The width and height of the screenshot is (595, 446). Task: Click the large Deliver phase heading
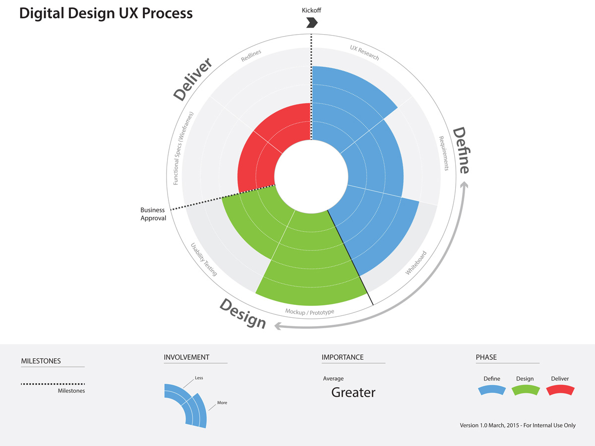192,79
